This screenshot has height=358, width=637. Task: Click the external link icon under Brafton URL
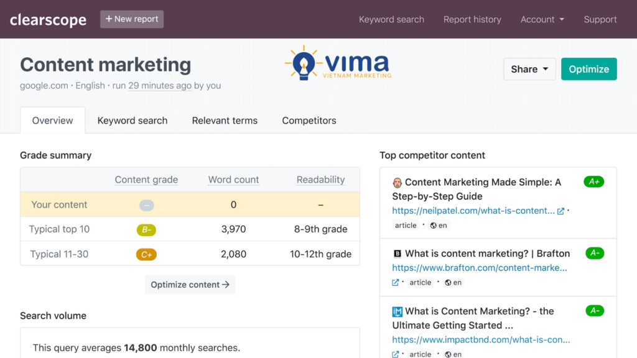click(396, 282)
